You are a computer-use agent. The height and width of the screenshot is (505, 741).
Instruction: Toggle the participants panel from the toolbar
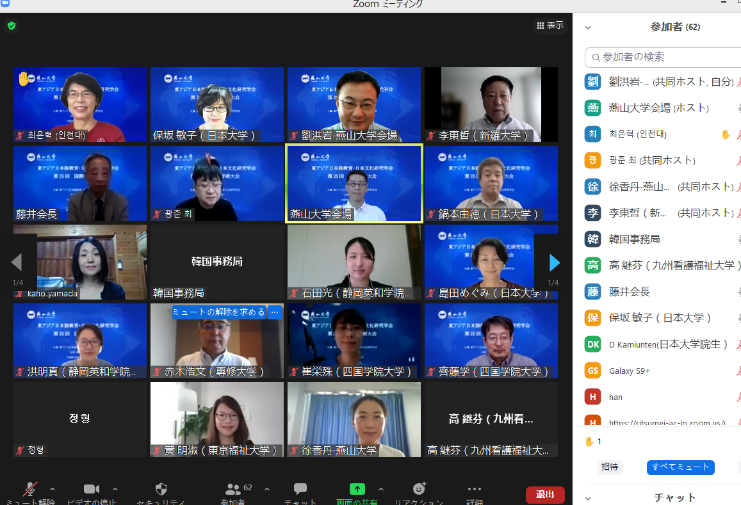click(233, 490)
